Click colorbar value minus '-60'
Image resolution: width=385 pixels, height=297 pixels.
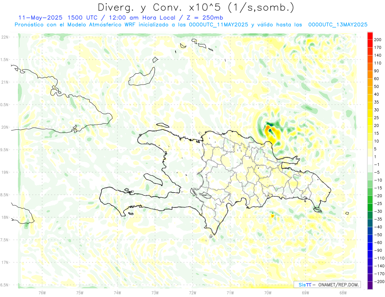click(378, 243)
